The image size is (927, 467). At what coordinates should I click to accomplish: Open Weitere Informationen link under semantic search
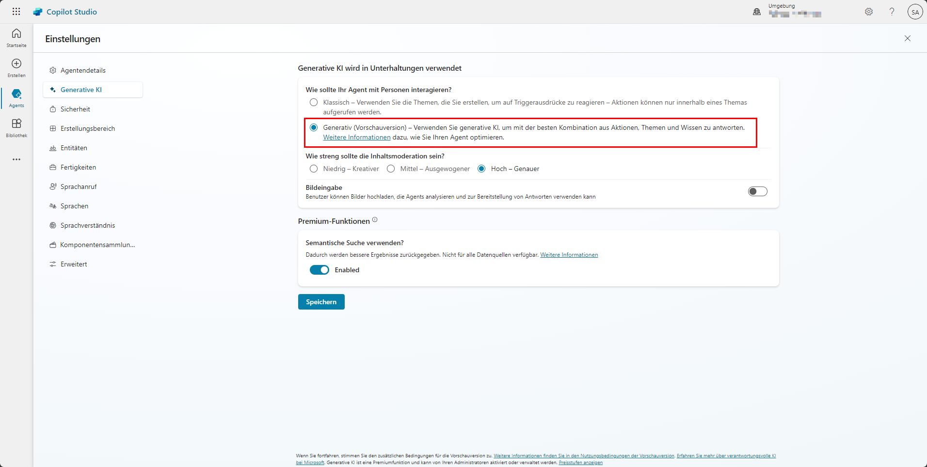click(x=569, y=255)
